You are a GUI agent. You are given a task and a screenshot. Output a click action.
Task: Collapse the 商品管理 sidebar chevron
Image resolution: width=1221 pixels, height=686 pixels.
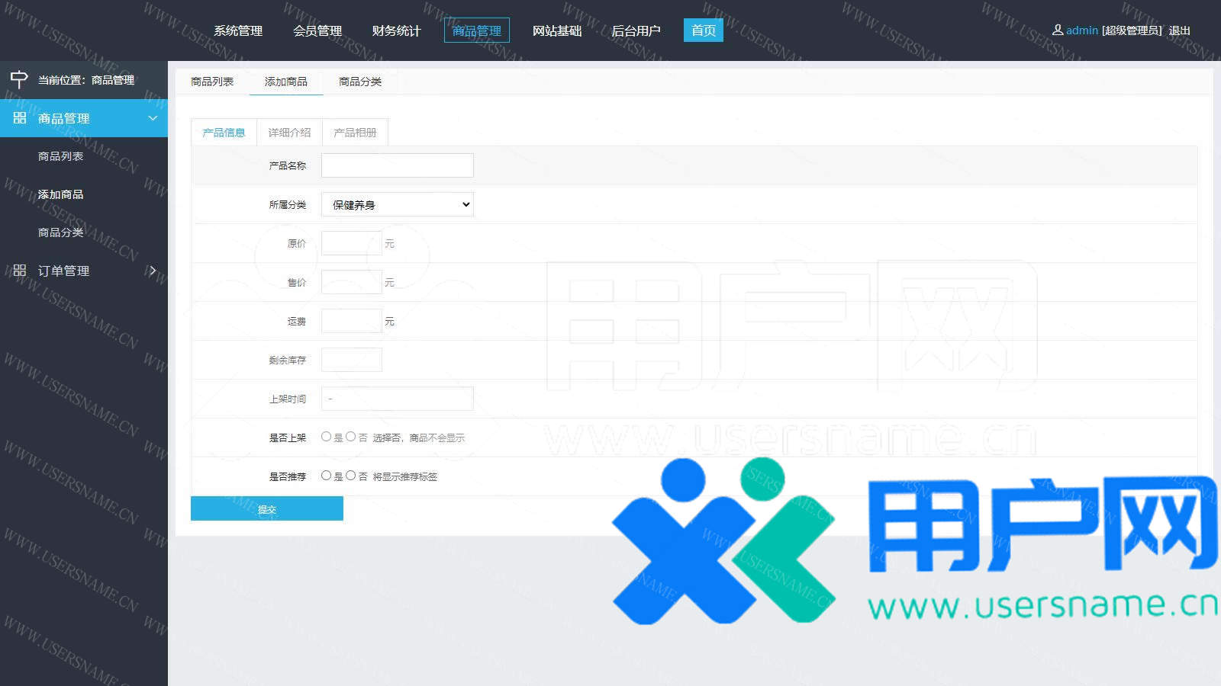153,118
